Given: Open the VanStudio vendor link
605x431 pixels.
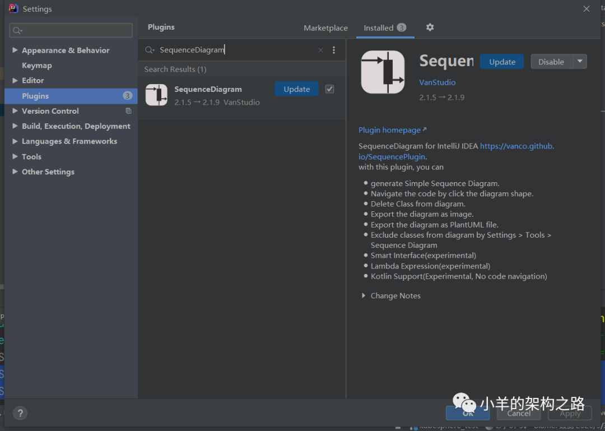Looking at the screenshot, I should coord(438,82).
